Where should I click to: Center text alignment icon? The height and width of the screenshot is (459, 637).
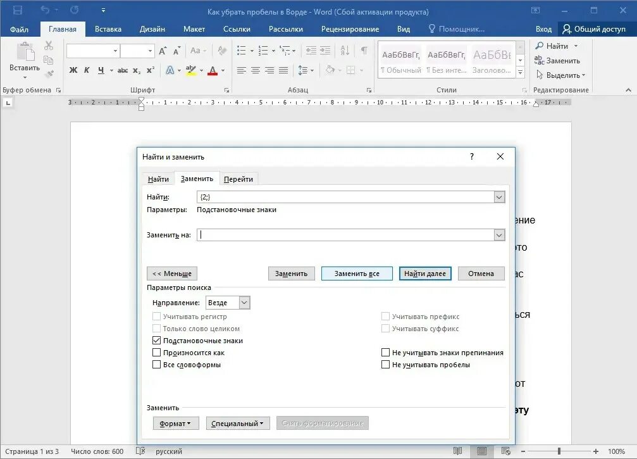[x=256, y=70]
